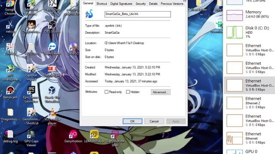This screenshot has width=275, height=154.
Task: Open the Previous Versions tab
Action: [x=172, y=4]
